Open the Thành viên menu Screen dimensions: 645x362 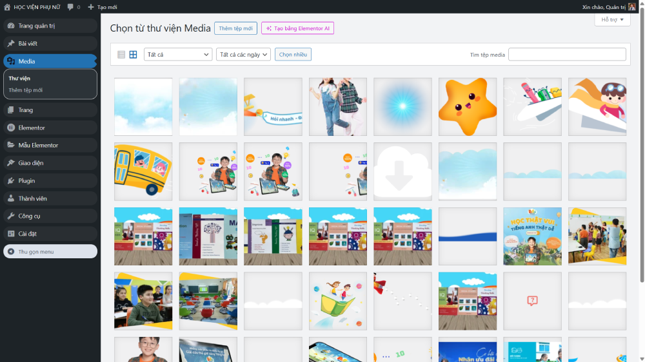coord(50,198)
